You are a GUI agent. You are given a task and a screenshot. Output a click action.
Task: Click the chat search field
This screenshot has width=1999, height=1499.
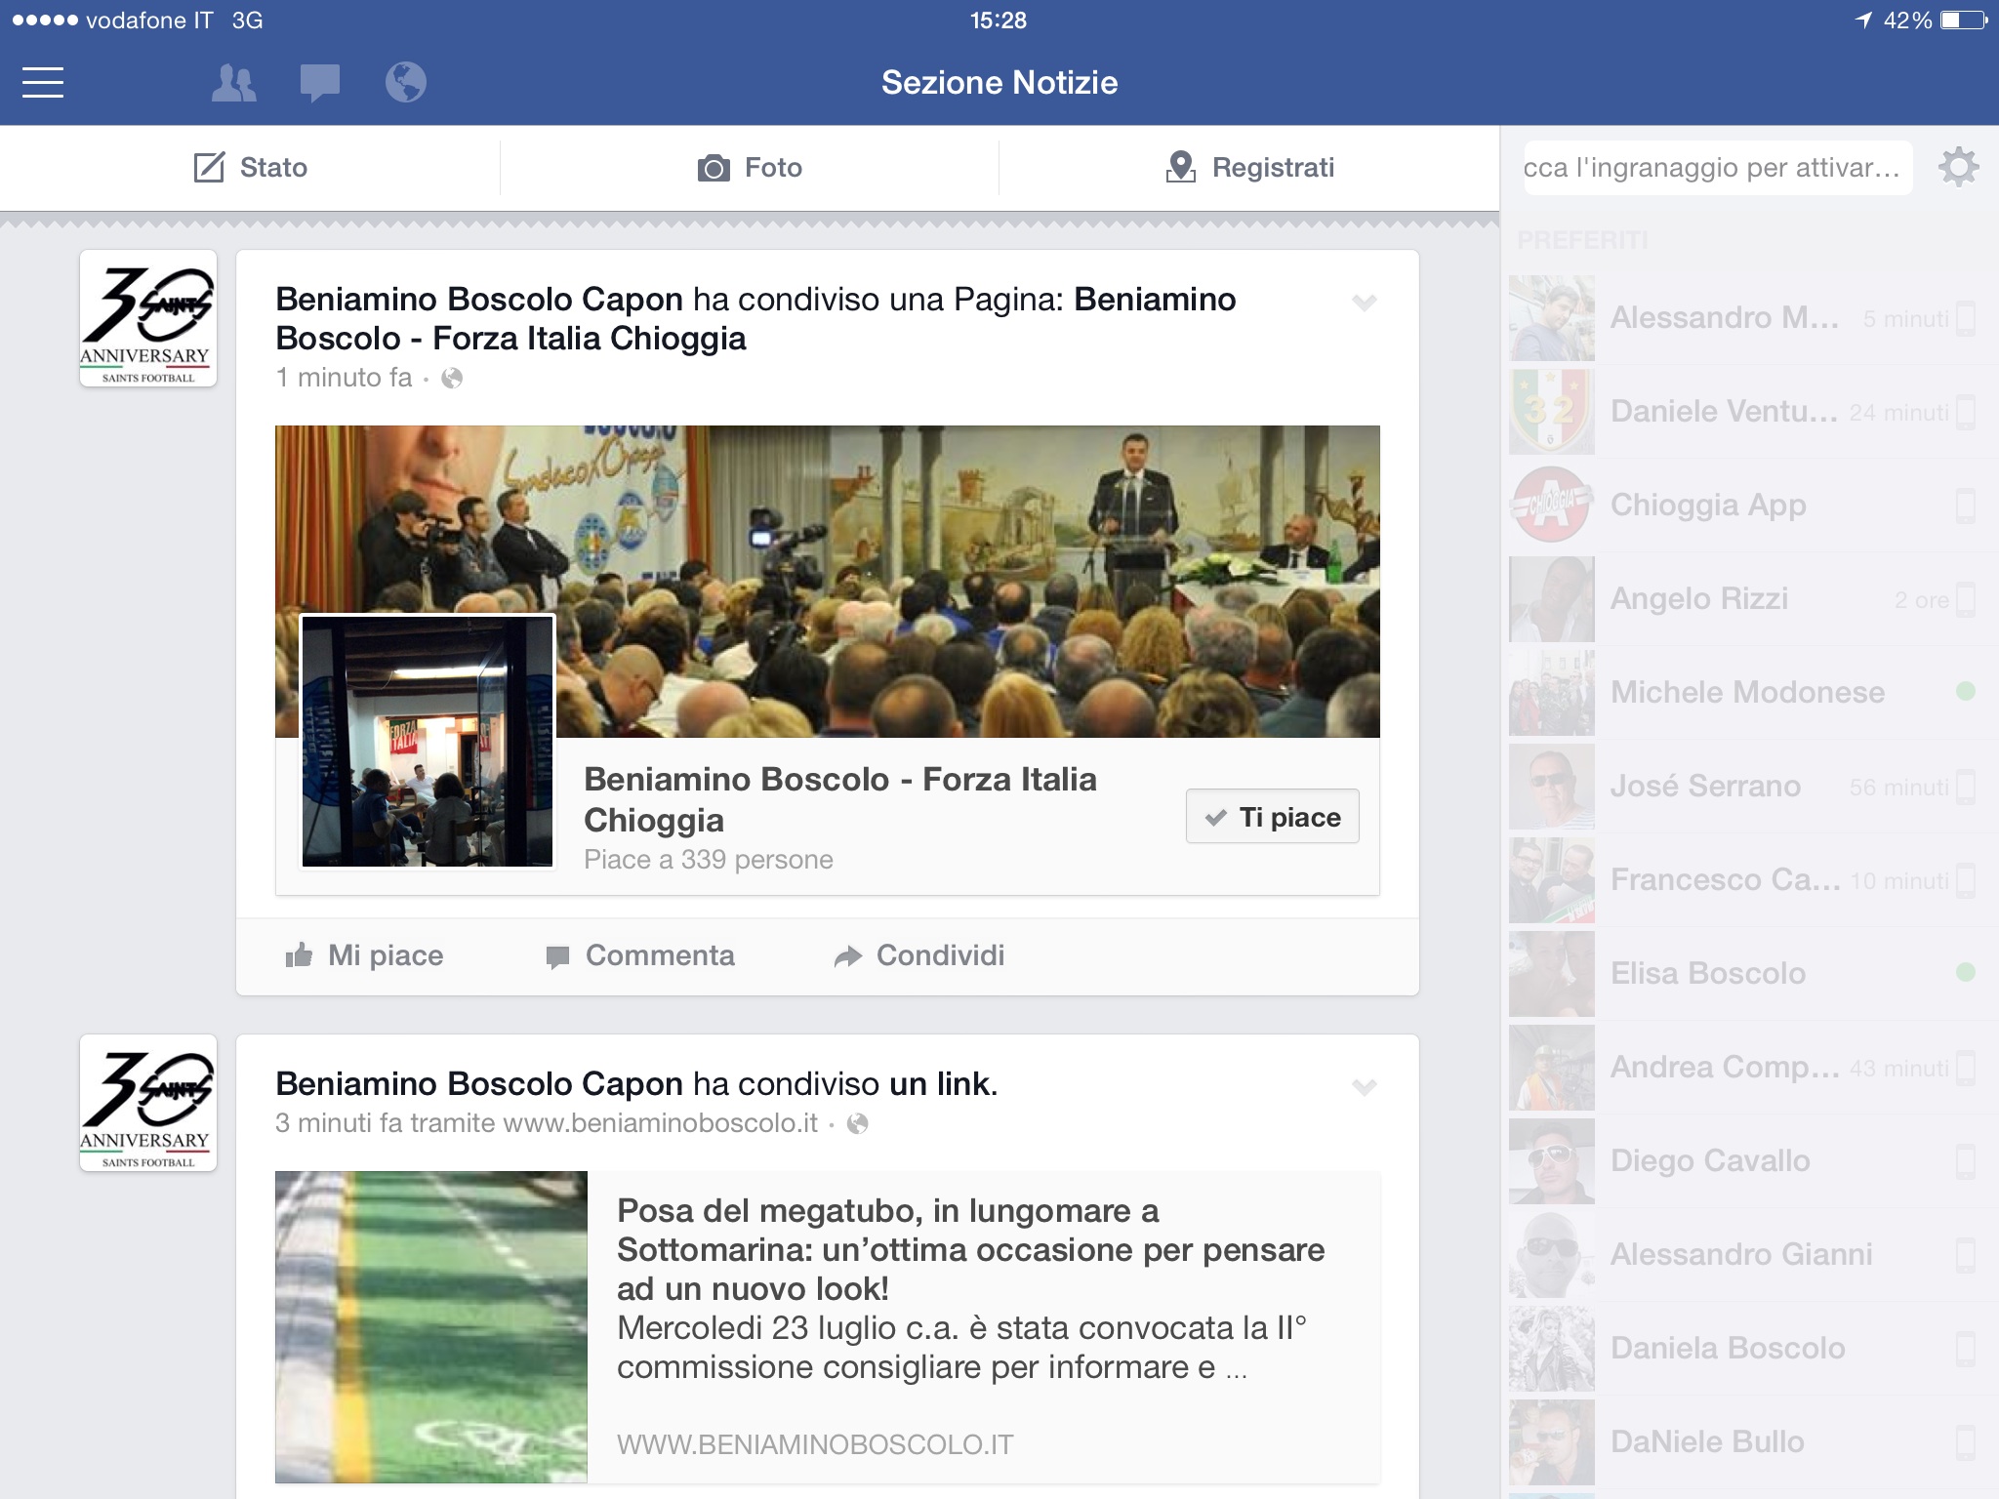coord(1717,167)
